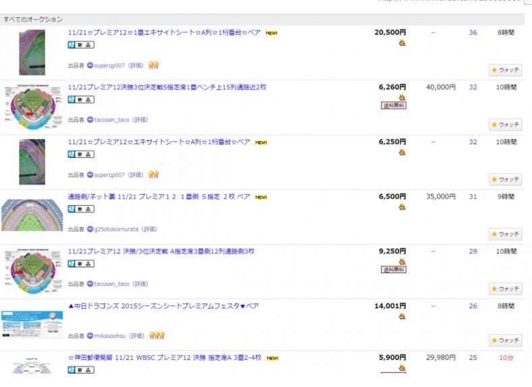Open 神田郵便局留 11/21 WBSC auction title
532x387 pixels.
point(165,357)
